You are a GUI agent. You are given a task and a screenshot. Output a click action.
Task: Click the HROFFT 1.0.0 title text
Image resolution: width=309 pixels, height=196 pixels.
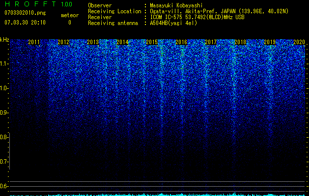[39, 4]
